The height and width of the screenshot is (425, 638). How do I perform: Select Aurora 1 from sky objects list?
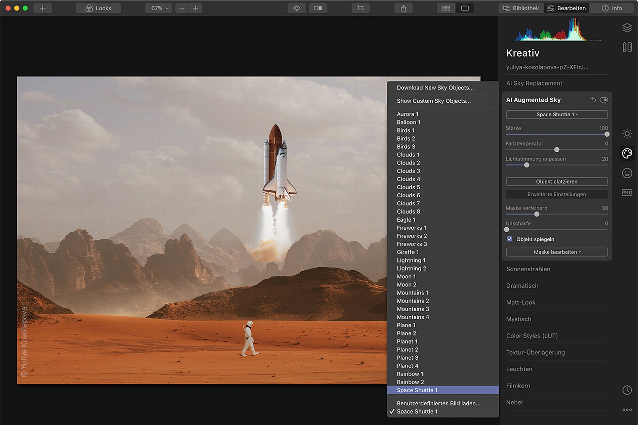click(443, 114)
